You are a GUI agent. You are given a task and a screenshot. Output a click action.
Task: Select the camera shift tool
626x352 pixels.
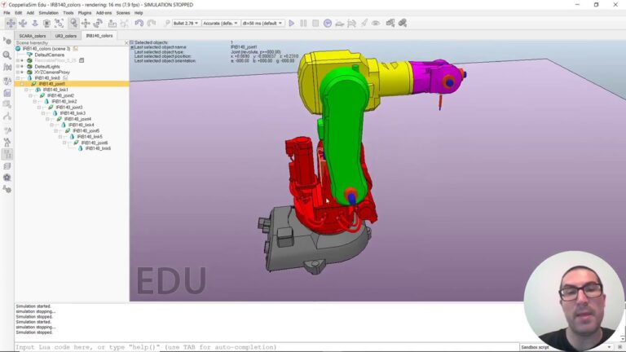[35, 23]
